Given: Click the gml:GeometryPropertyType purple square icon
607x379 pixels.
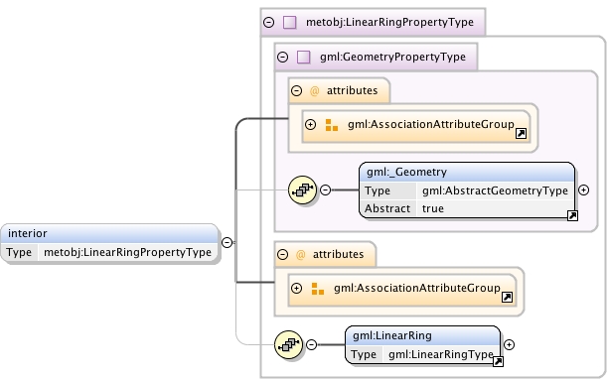Looking at the screenshot, I should [304, 57].
